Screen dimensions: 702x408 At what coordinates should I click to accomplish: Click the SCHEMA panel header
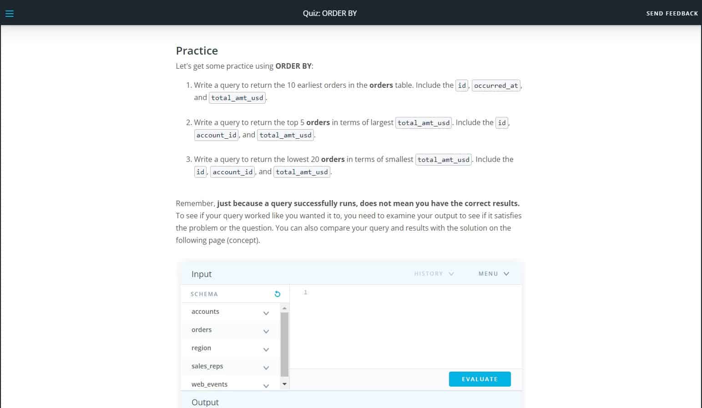tap(204, 294)
